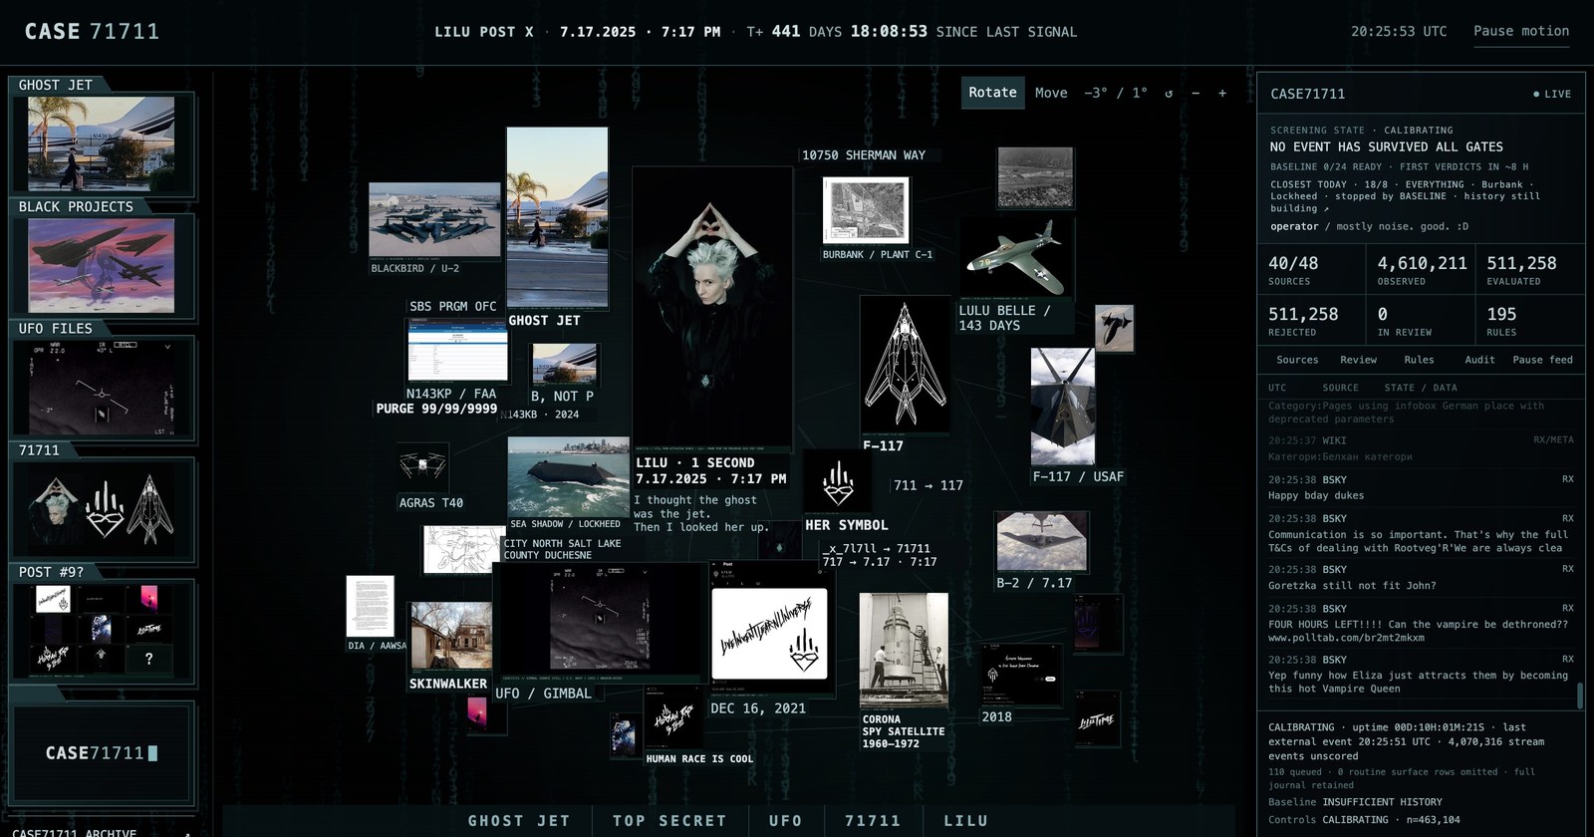This screenshot has width=1594, height=837.
Task: Open the Rules tab
Action: [x=1419, y=360]
